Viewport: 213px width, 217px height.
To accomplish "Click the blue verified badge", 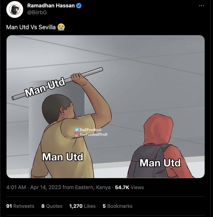I will pos(79,6).
